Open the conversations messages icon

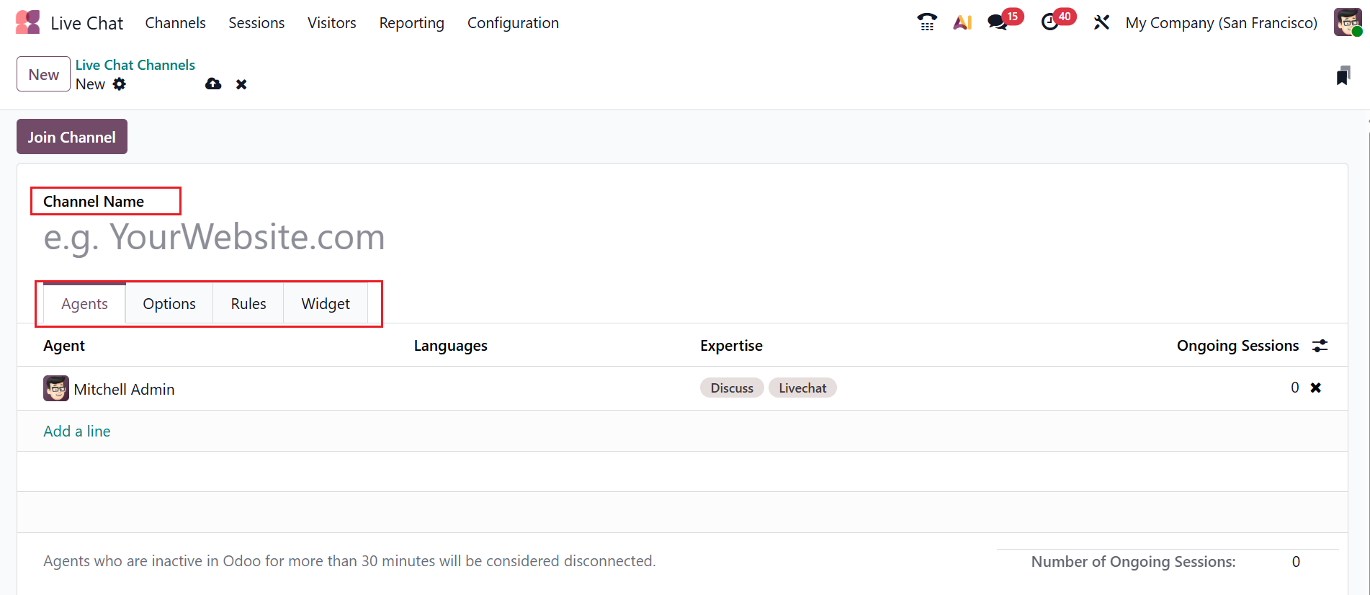click(x=998, y=22)
